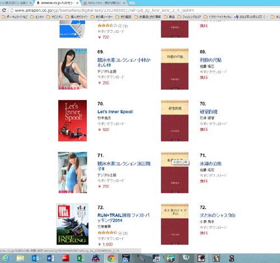280x263 pixels.
Task: Close the active Amazon.co.jp tab
Action: point(77,3)
